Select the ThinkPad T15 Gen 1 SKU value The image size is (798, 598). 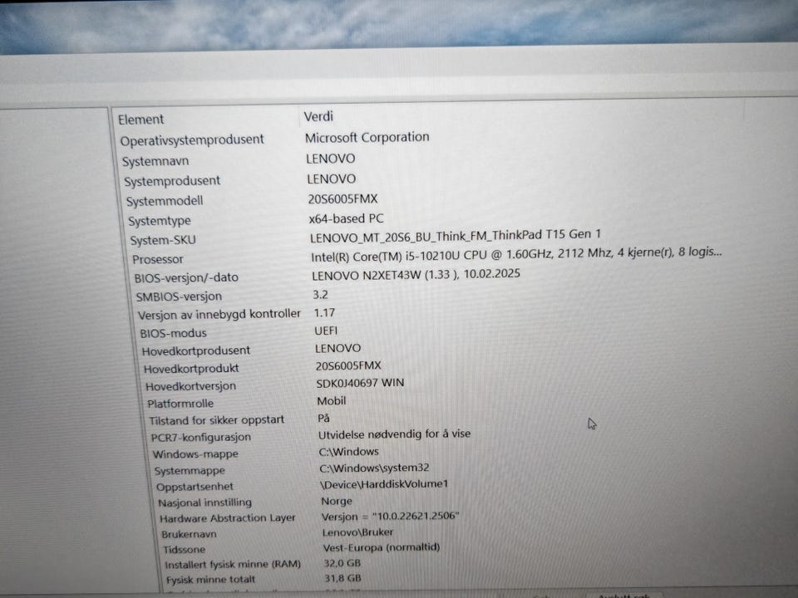coord(455,235)
